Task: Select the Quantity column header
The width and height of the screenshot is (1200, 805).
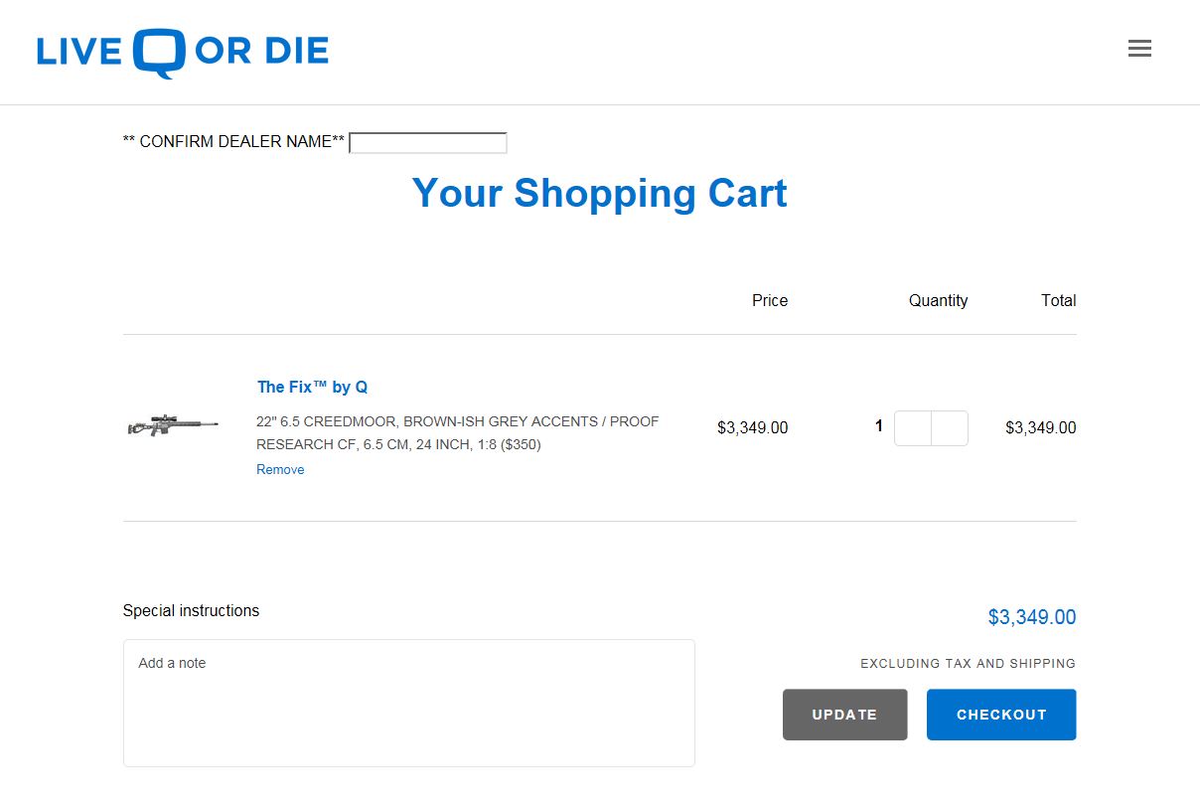Action: coord(938,300)
